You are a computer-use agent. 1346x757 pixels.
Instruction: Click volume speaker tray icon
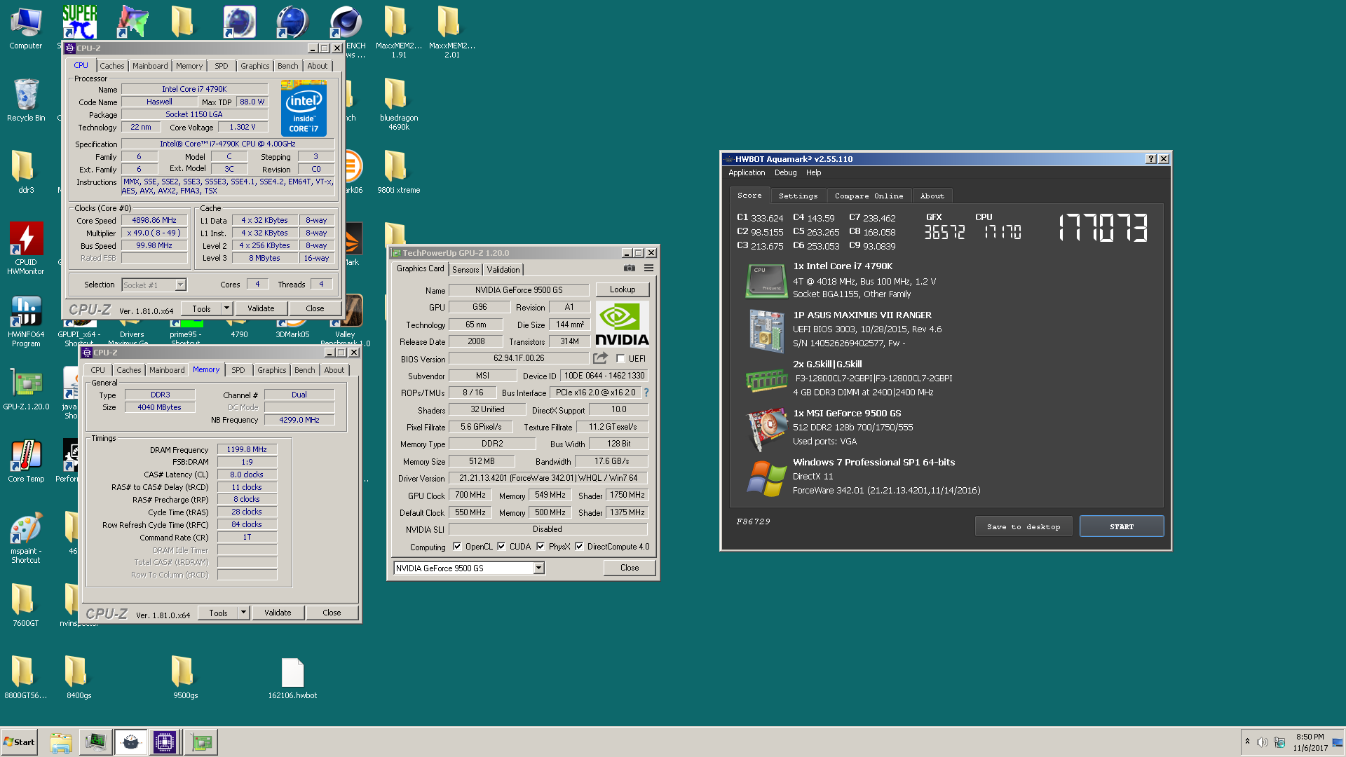point(1263,742)
